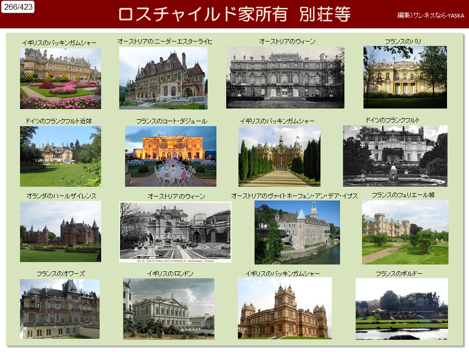Click the フランスのオワーズ building photo
The height and width of the screenshot is (352, 469).
click(60, 308)
